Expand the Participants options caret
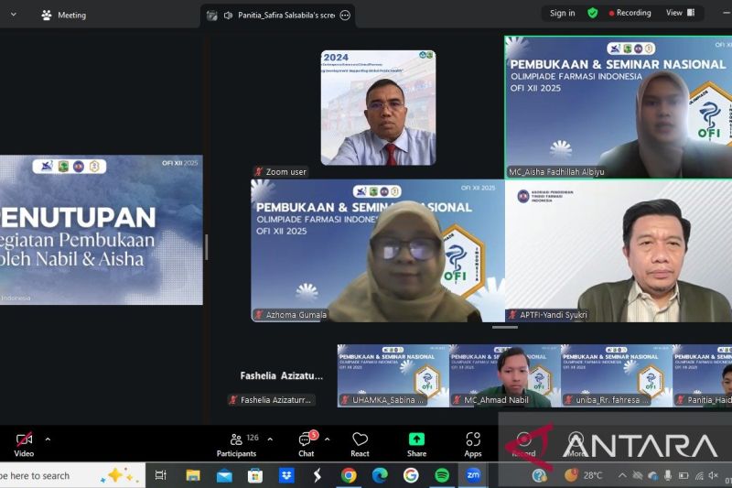The image size is (732, 488). tap(269, 439)
